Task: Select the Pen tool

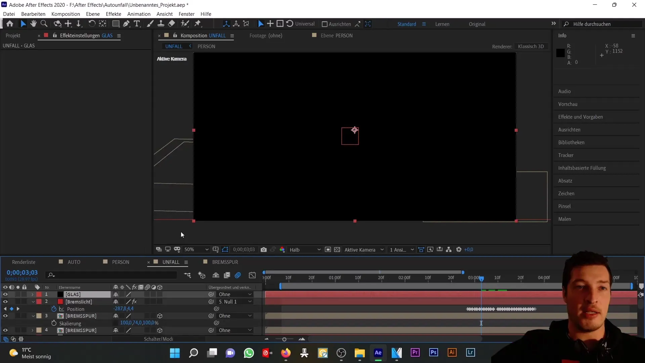Action: pos(126,24)
